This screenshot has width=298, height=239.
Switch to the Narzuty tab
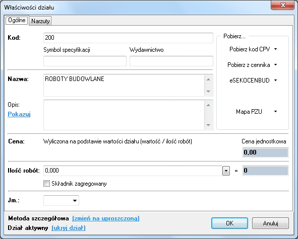click(40, 21)
